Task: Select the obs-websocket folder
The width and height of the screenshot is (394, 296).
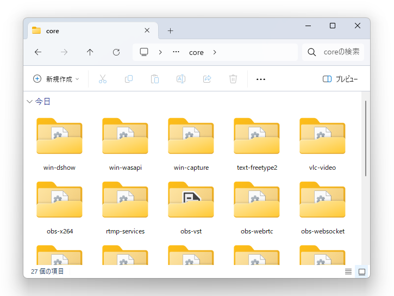Action: [x=322, y=208]
